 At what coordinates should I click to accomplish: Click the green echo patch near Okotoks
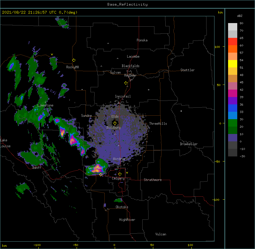click(x=118, y=200)
